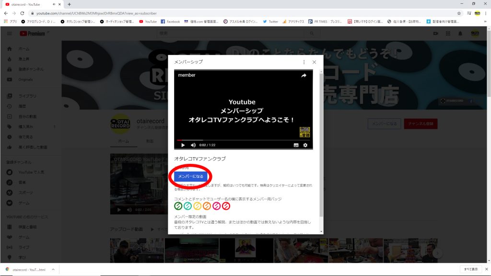Click the membership dialog's vertical scrollbar
Screen dimensions: 491x276
click(x=321, y=144)
